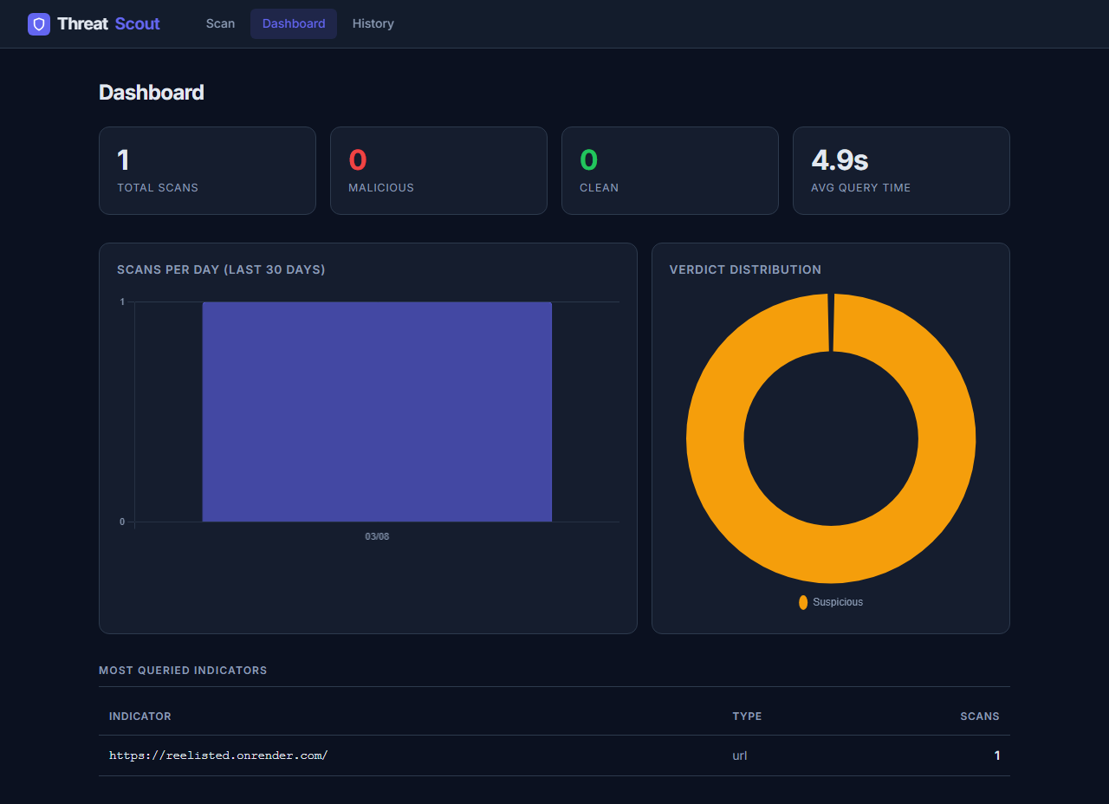
Task: Switch to the Scan tab
Action: pyautogui.click(x=220, y=23)
